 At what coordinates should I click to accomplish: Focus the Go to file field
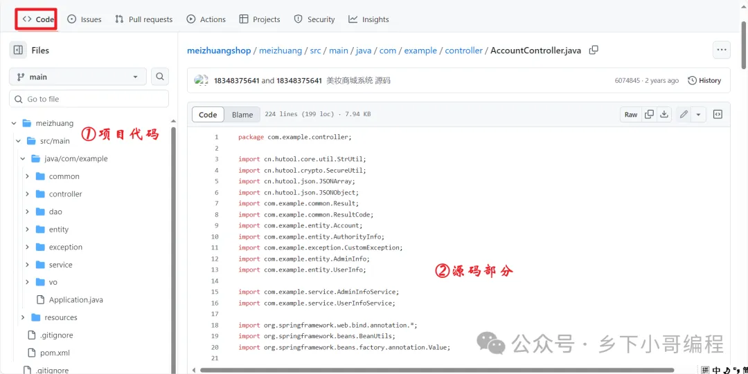pyautogui.click(x=89, y=99)
